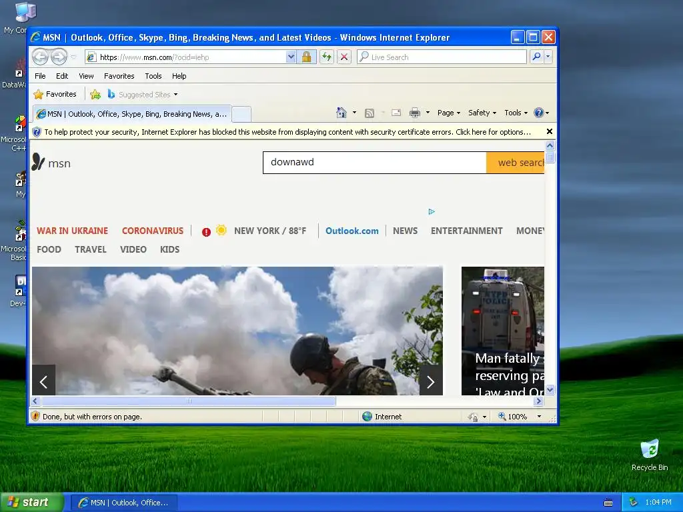Click the horizontal scrollbar right arrow
Screen dimensions: 683x512
[x=539, y=401]
